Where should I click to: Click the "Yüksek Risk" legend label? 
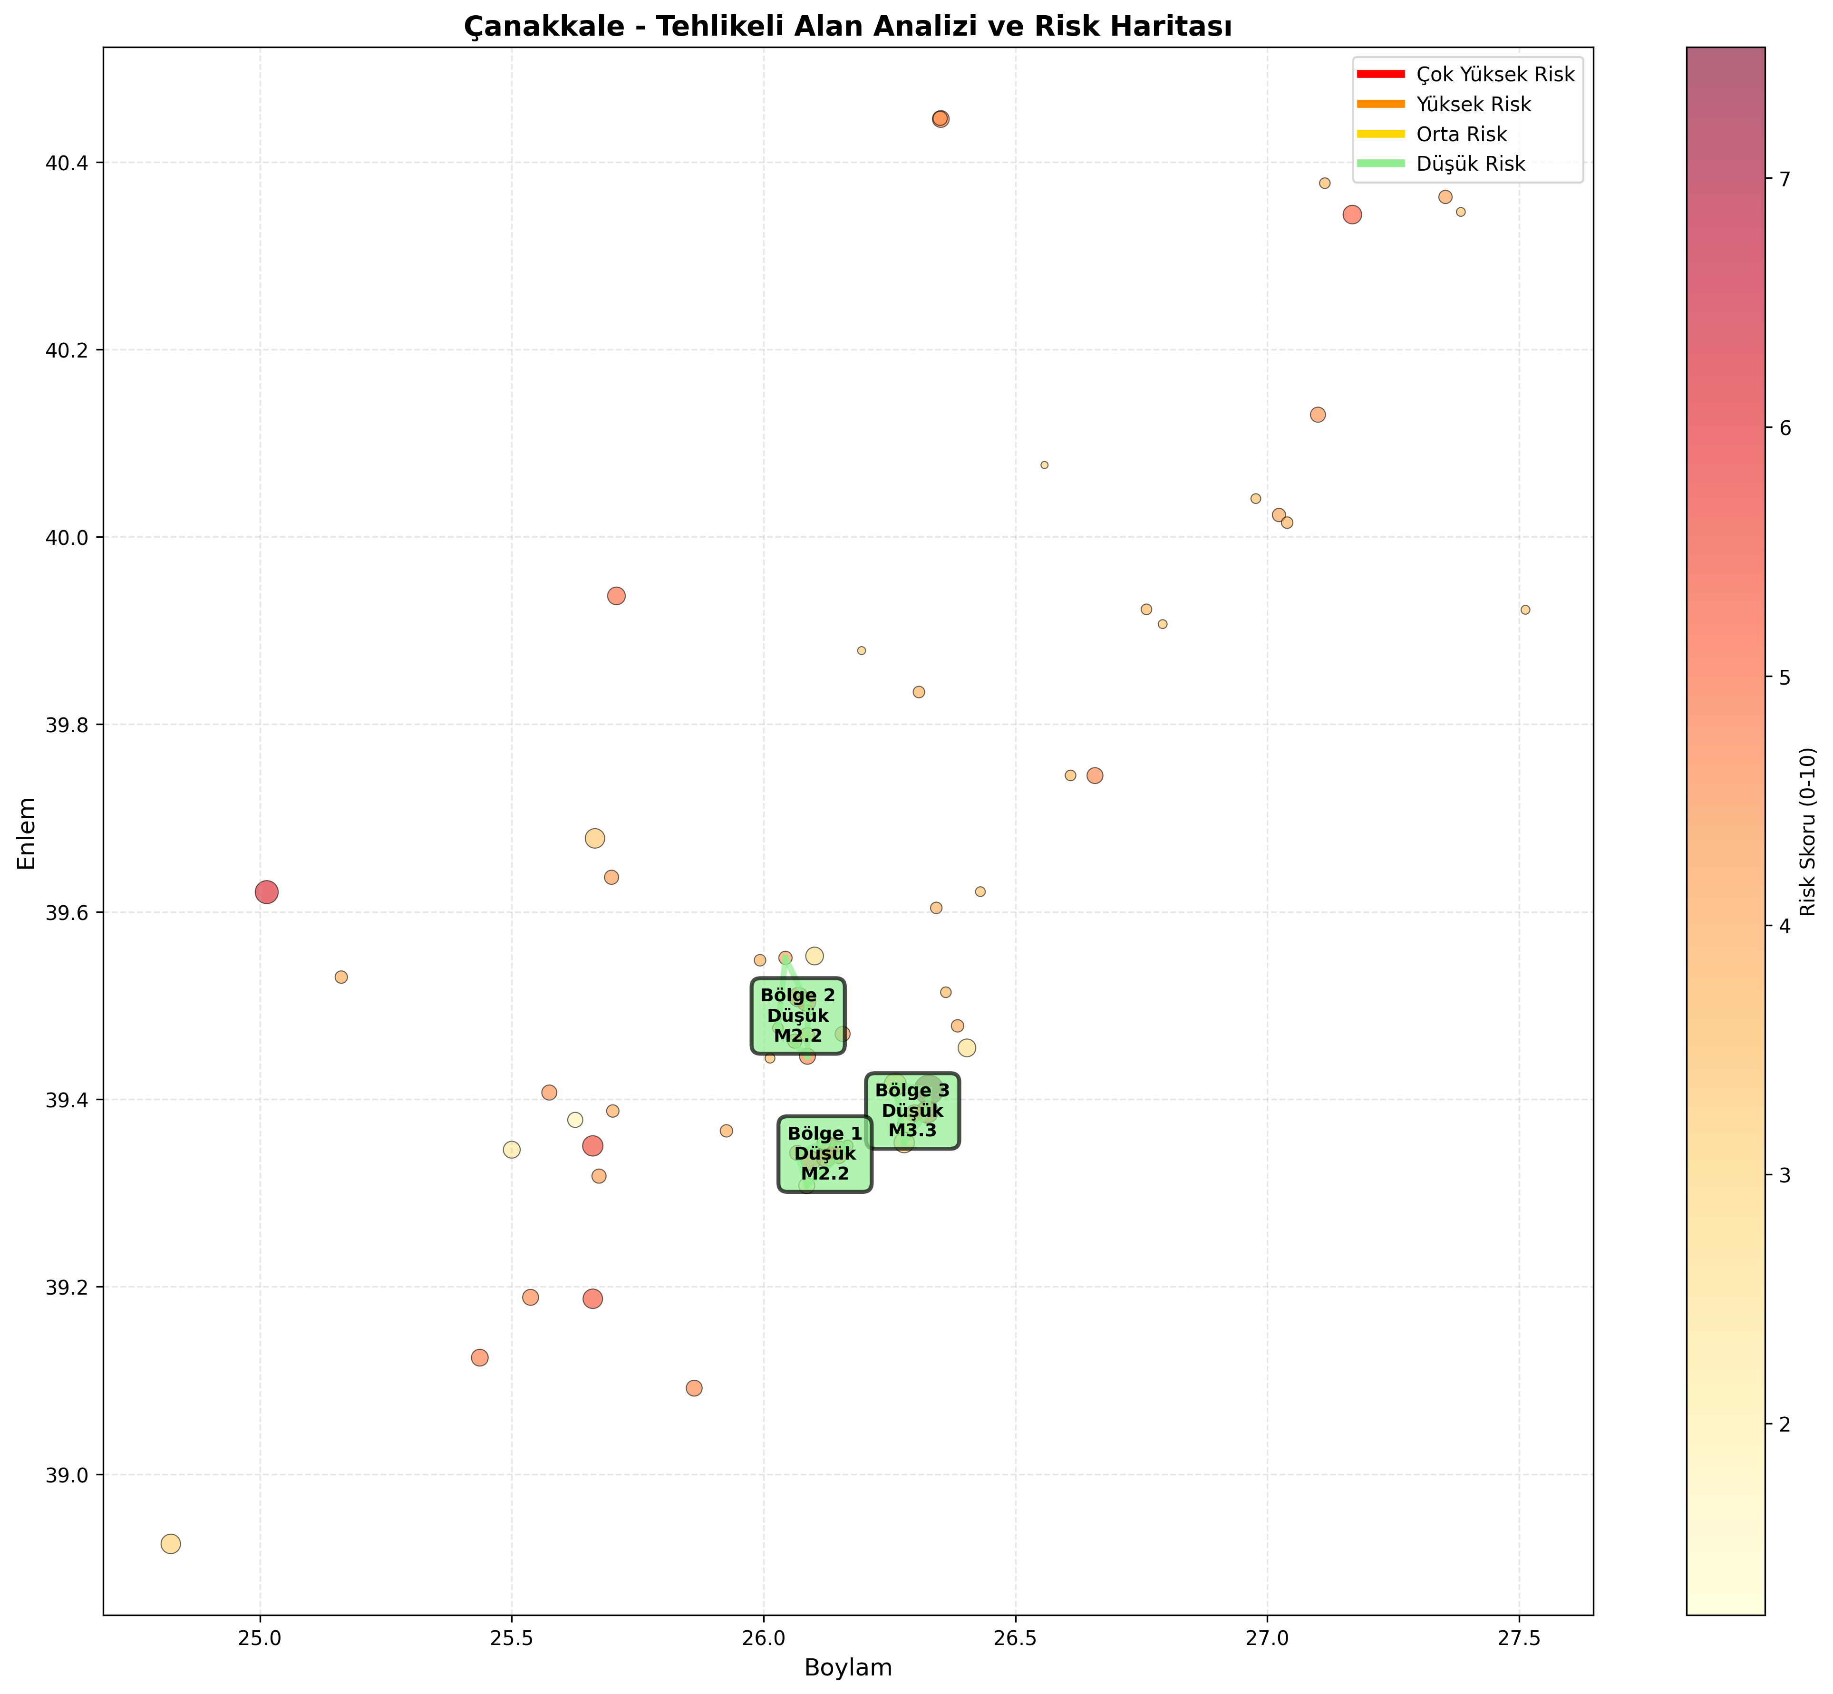(1474, 105)
